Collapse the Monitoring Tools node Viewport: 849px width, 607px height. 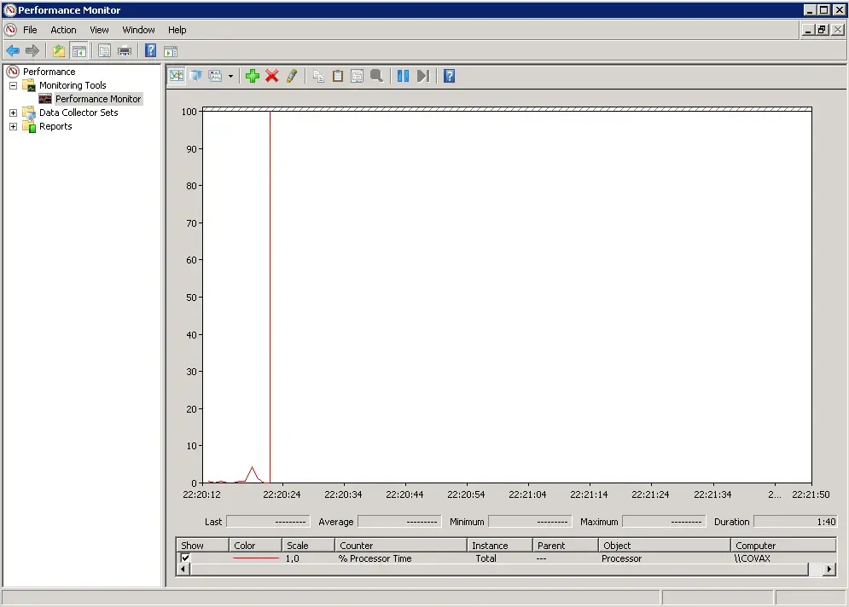pos(13,85)
